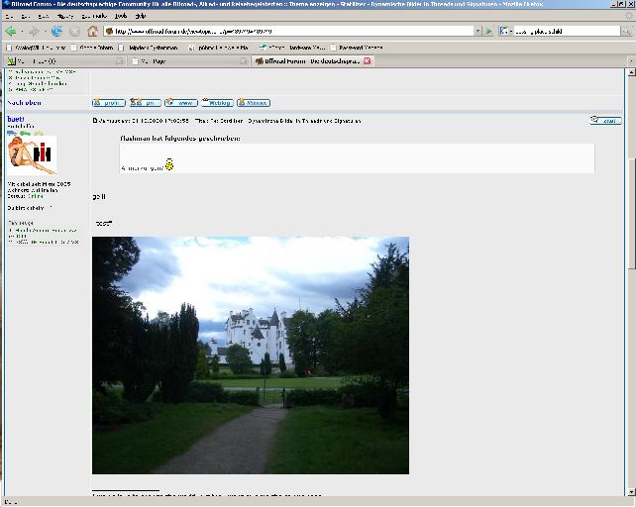The image size is (636, 507).
Task: Click the favicon in the address bar
Action: click(109, 31)
